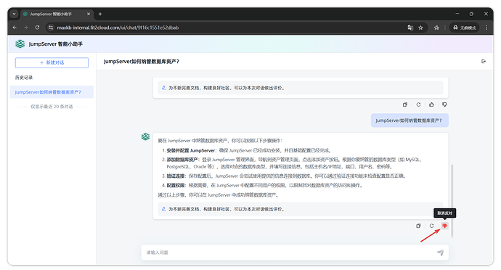
Task: Regenerate the second answer
Action: pos(432,226)
